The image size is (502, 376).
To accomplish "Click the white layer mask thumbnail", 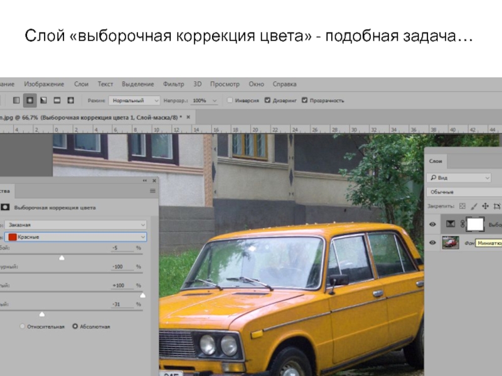I will [x=474, y=224].
